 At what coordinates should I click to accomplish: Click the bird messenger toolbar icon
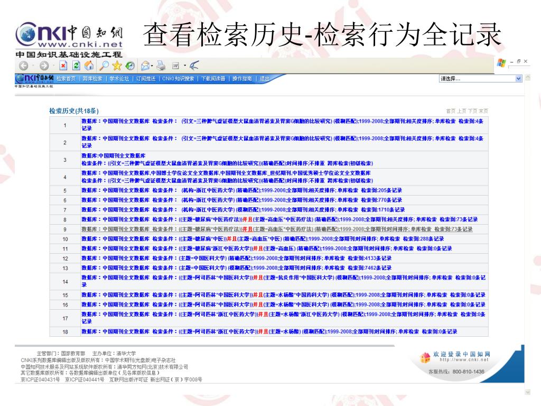tap(194, 65)
